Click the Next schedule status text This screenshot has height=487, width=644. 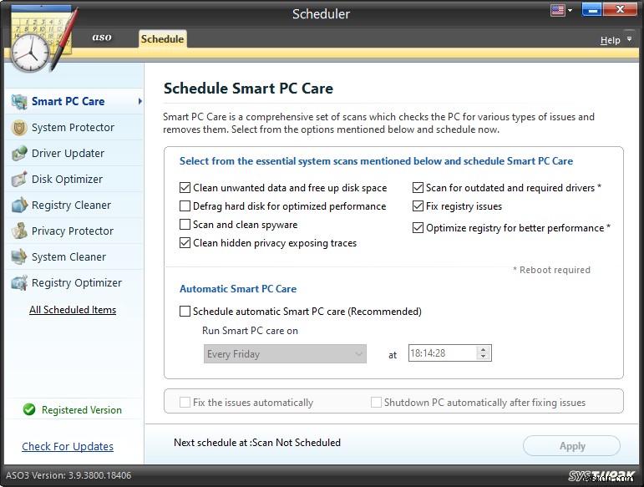coord(257,443)
